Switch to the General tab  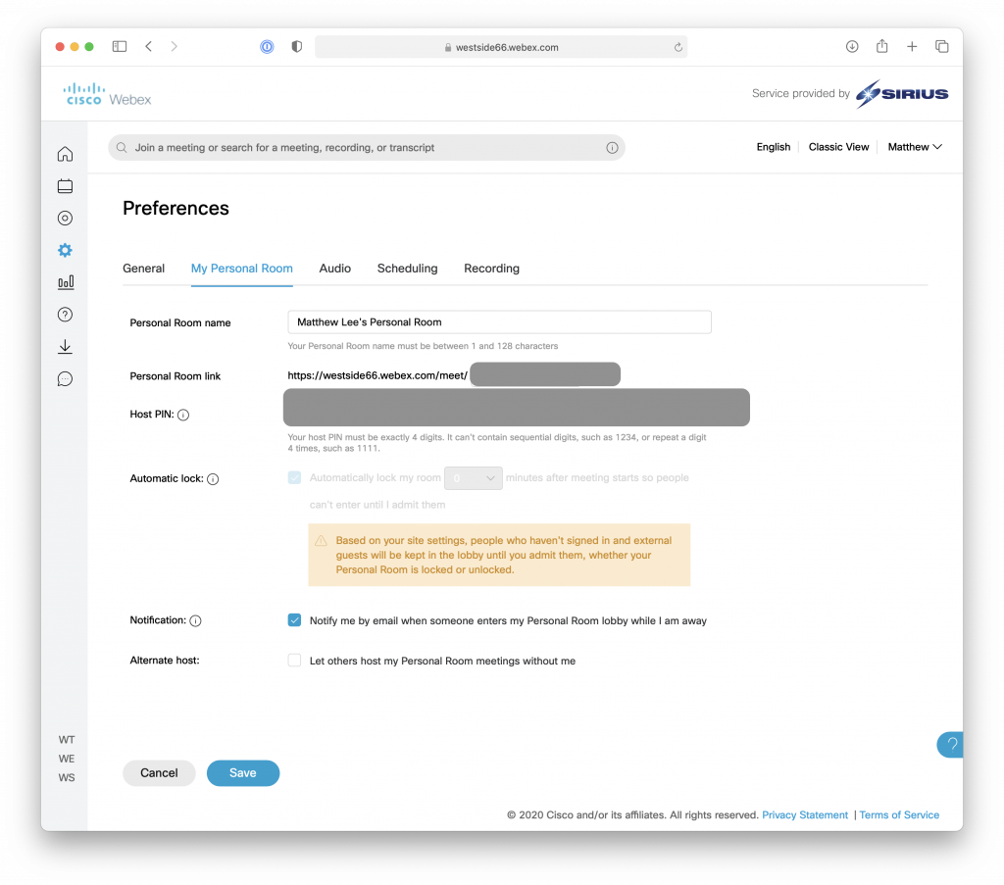tap(143, 269)
